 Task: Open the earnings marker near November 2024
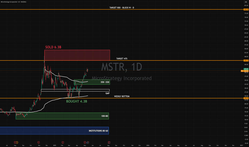pyautogui.click(x=38, y=142)
